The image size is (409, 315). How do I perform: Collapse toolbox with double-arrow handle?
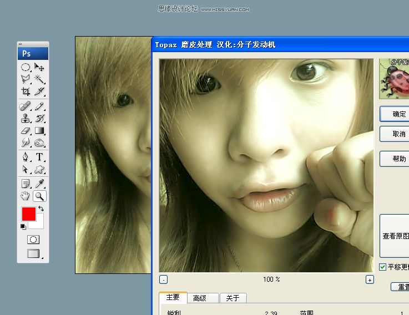21,44
